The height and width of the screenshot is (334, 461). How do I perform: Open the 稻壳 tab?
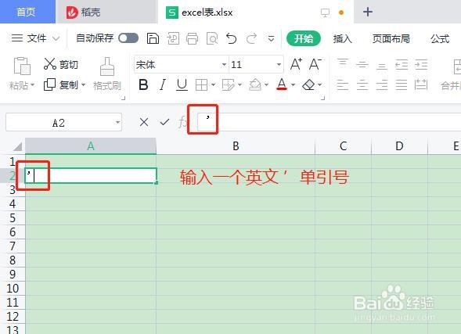coord(106,12)
